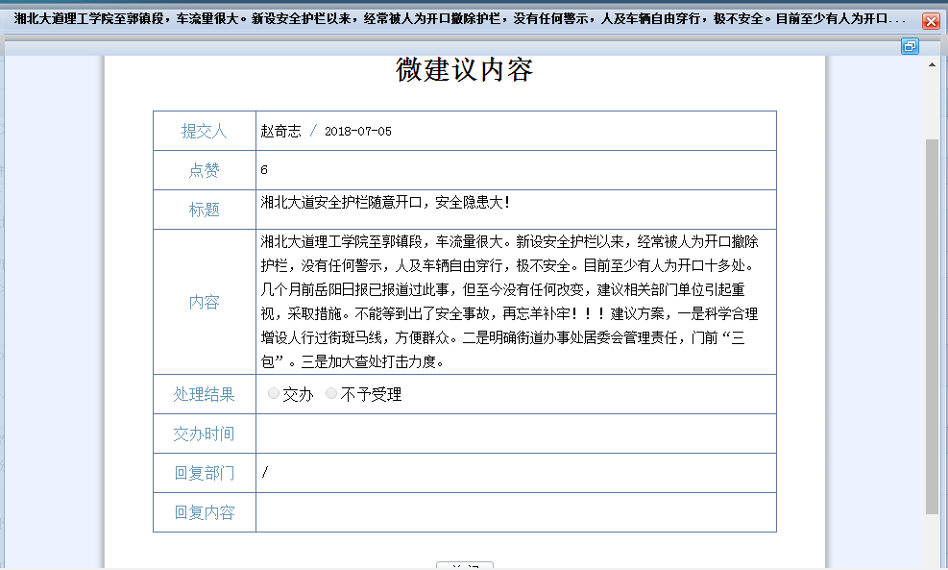Click the blue restore window icon

(x=909, y=46)
